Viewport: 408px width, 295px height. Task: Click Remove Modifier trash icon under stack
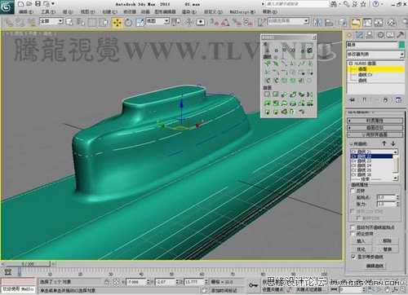tap(385, 100)
